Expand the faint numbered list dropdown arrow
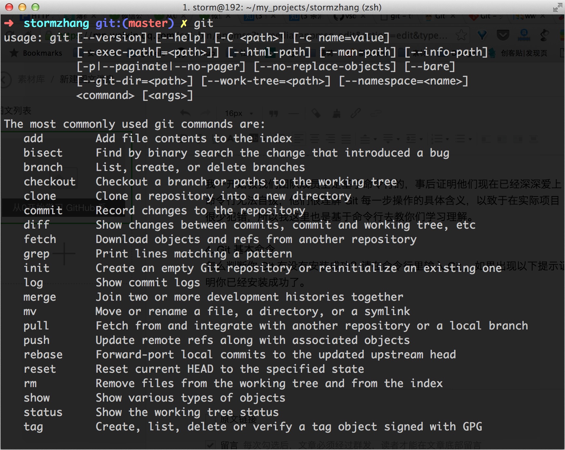The height and width of the screenshot is (450, 565). [448, 139]
